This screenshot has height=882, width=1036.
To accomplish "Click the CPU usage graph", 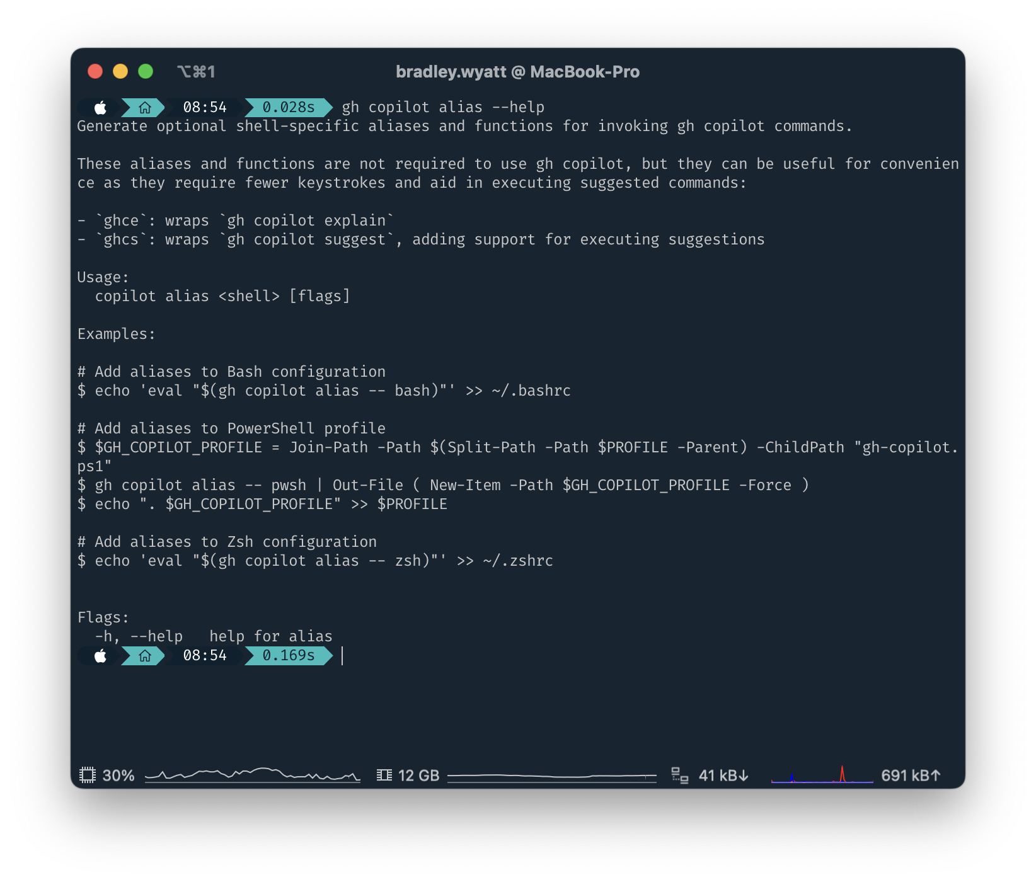I will tap(253, 775).
